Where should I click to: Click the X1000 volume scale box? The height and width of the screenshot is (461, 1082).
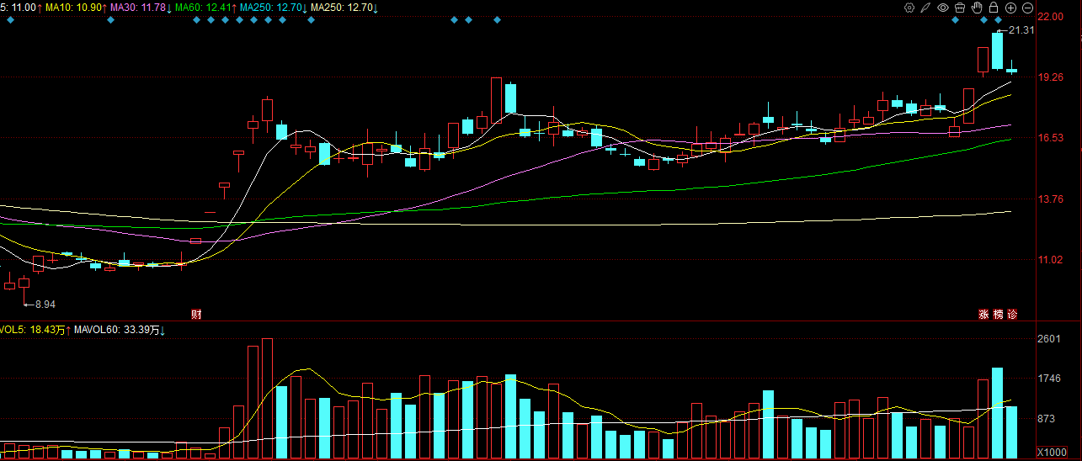click(1052, 452)
